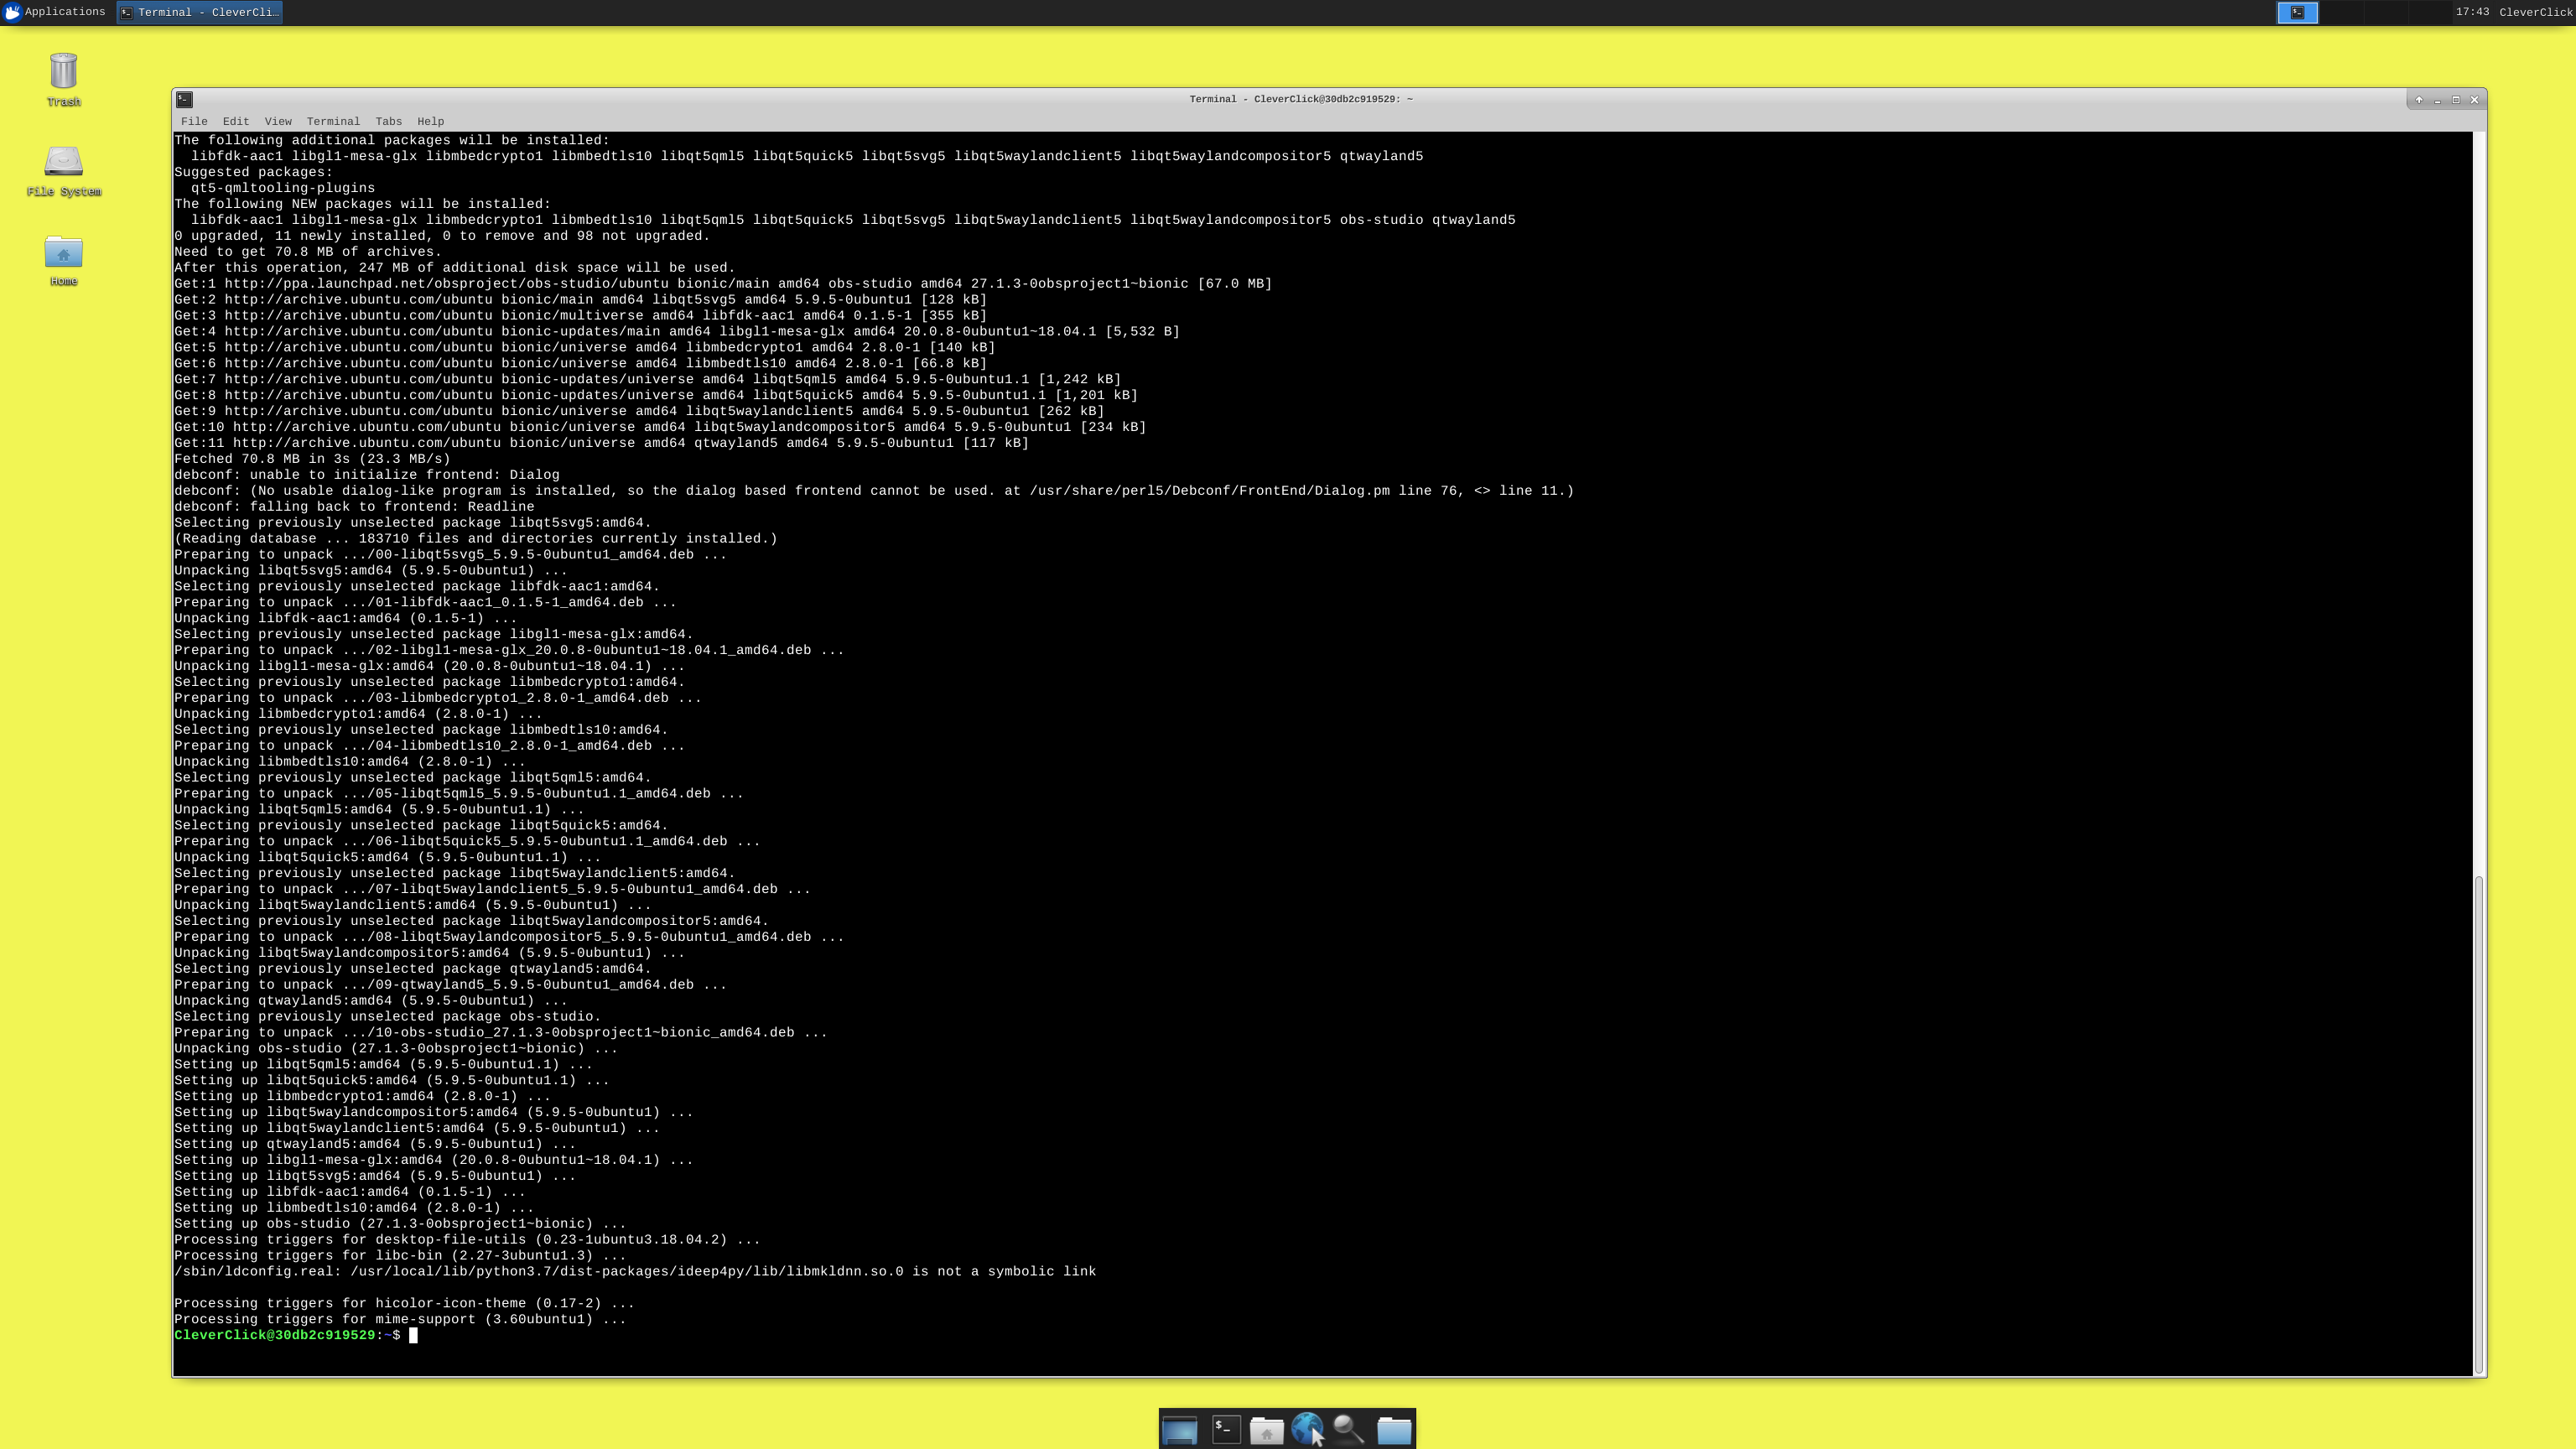Open the home folder dock icon
The height and width of the screenshot is (1449, 2576).
point(1266,1430)
